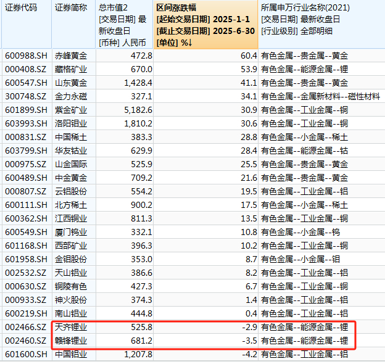Select the market cap value 444.8
Viewport: 385px width, 364px height.
point(141,313)
